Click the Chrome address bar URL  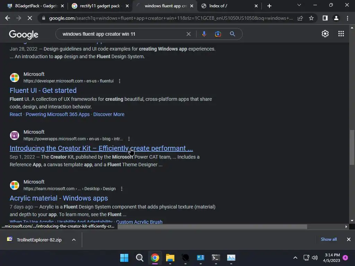click(171, 18)
